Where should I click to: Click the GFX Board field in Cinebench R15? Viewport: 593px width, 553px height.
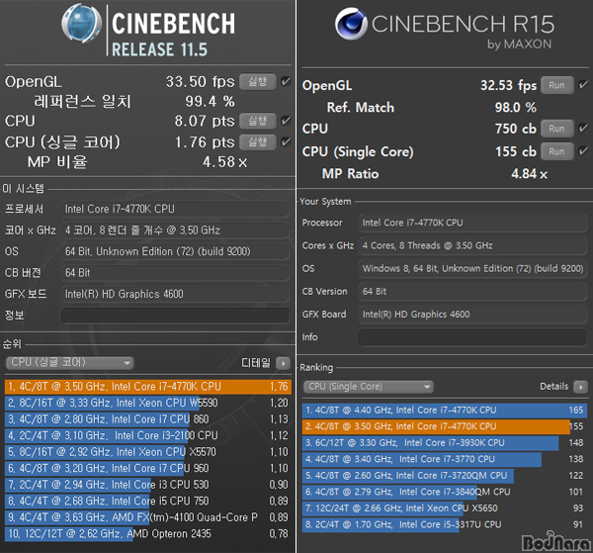[x=472, y=315]
